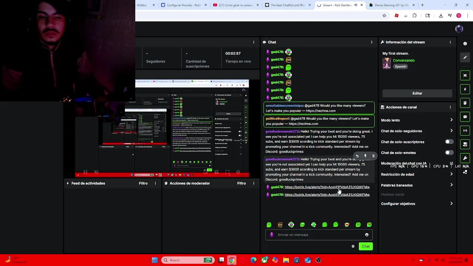
Task: Expand Configurar objetivos option
Action: coord(451,204)
